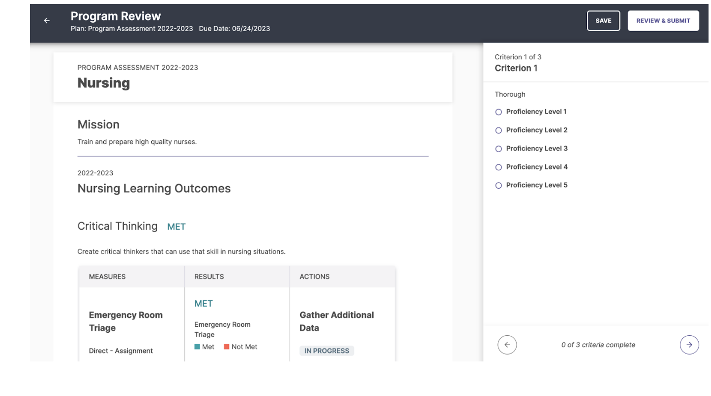Click '0 of 3 criteria complete' text
This screenshot has width=711, height=396.
pos(598,345)
